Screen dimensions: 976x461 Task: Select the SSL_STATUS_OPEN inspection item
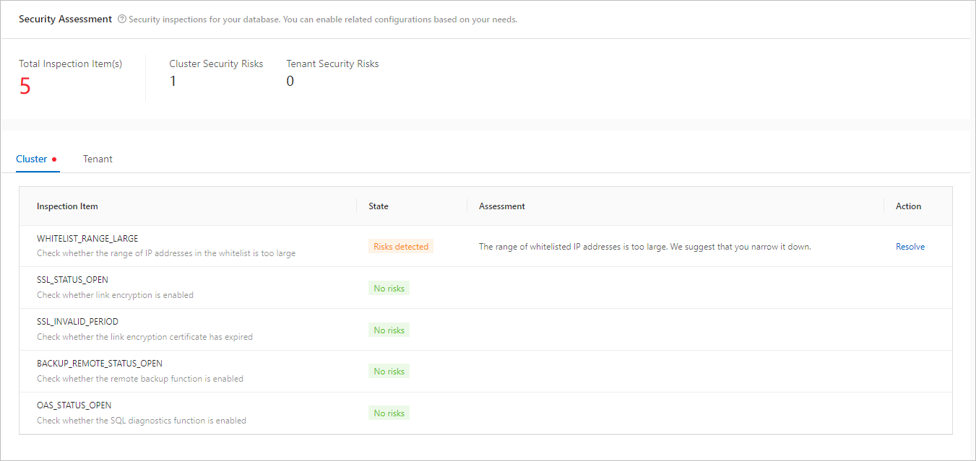[x=72, y=280]
